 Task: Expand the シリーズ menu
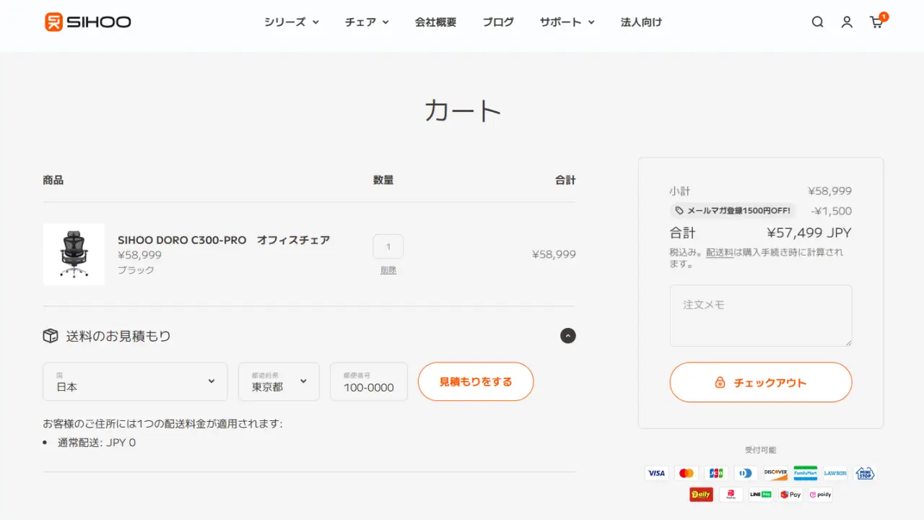[292, 22]
